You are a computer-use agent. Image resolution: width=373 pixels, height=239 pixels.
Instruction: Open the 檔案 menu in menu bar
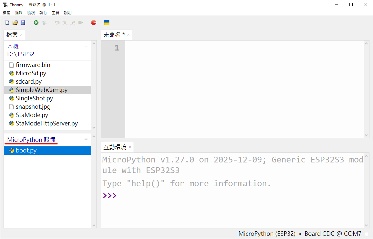tap(6, 13)
